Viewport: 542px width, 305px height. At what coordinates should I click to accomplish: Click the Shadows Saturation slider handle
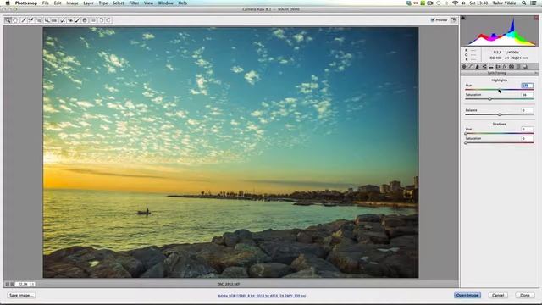coord(466,142)
